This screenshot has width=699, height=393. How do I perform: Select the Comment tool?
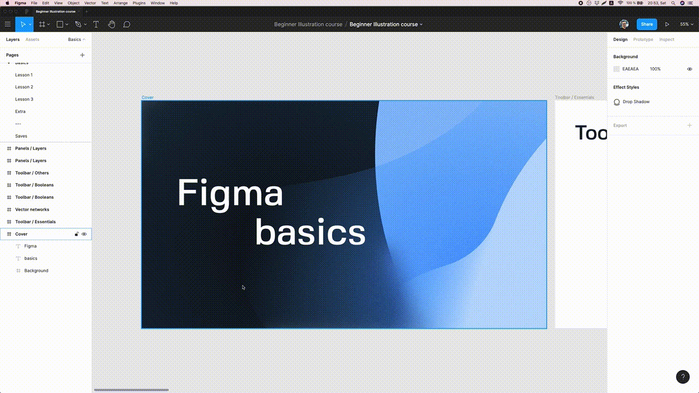pos(127,24)
